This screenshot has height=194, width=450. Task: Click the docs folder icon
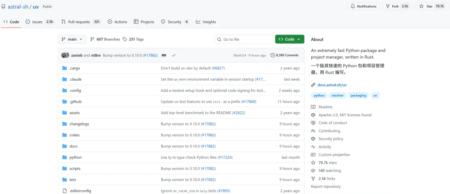[65, 146]
